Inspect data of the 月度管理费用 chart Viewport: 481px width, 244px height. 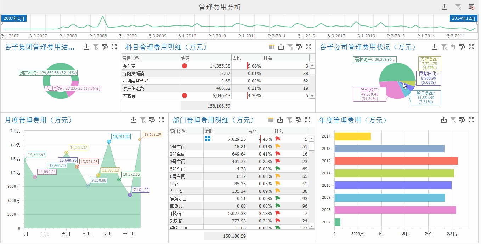point(152,120)
